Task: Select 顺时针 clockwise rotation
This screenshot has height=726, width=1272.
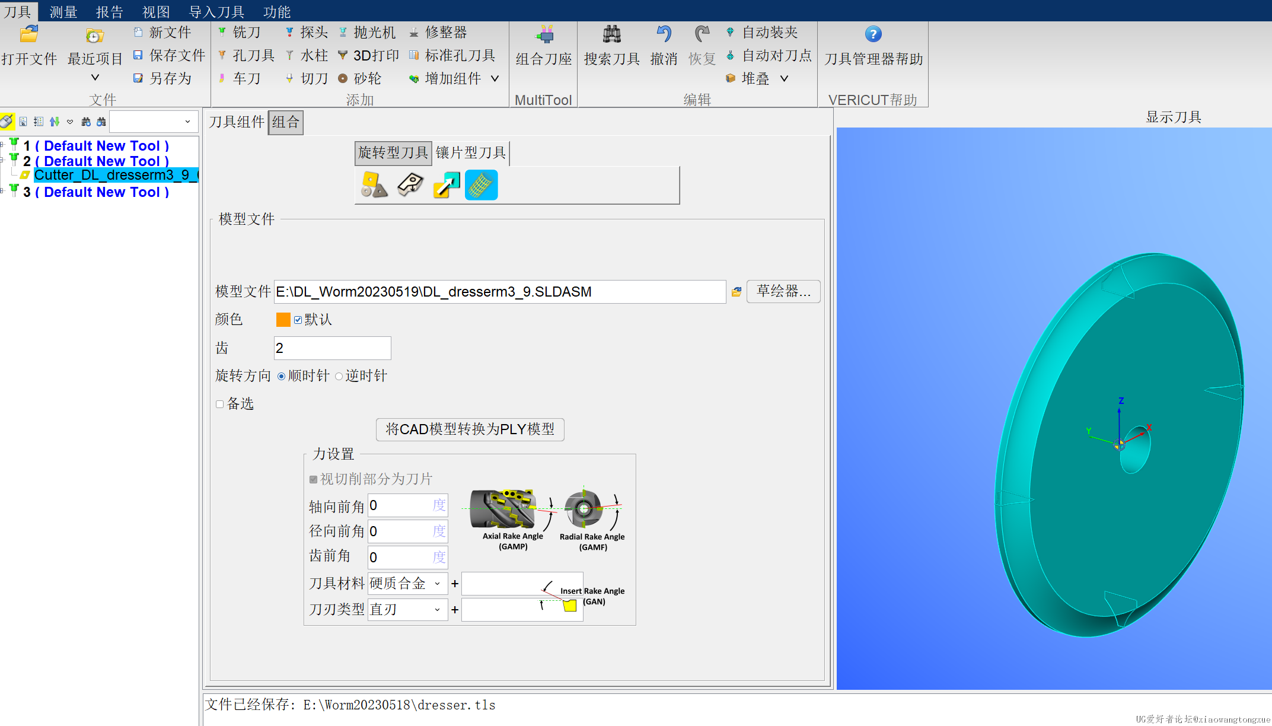Action: click(281, 376)
